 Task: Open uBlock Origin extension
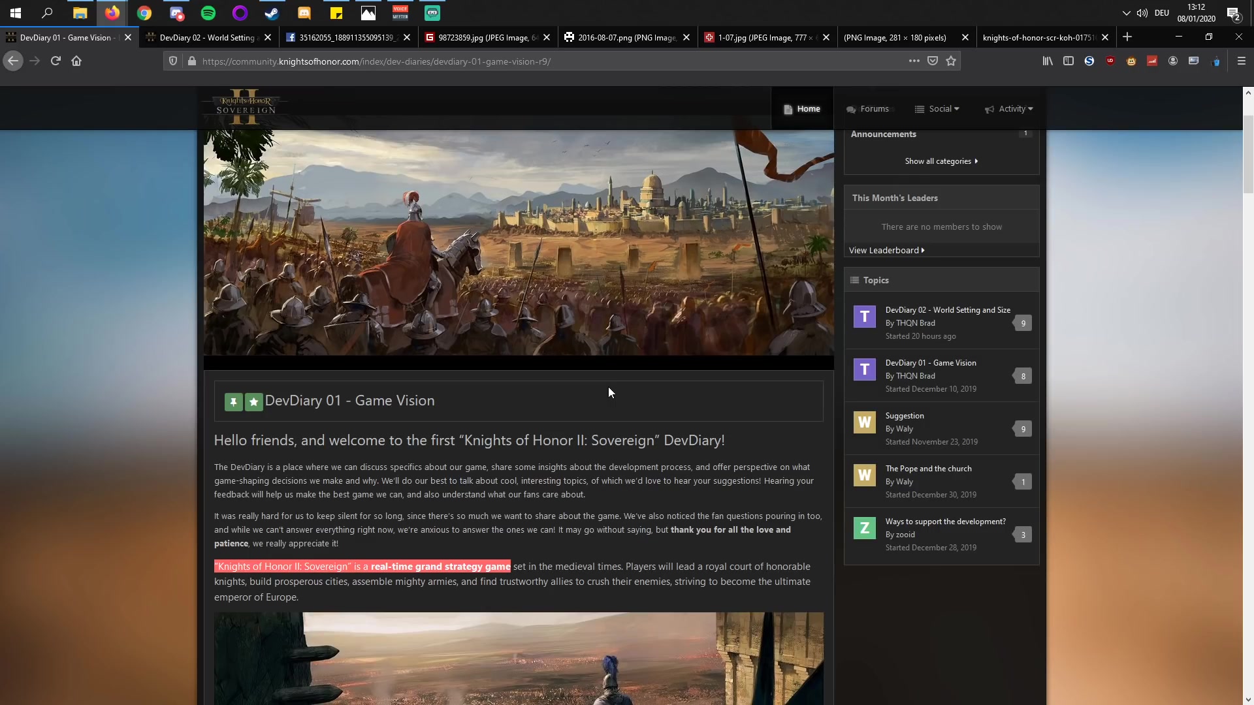[1110, 61]
